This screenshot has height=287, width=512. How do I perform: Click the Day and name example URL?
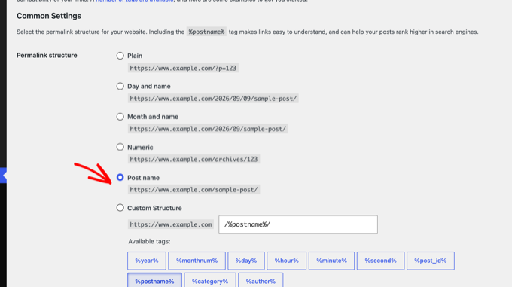coord(213,98)
